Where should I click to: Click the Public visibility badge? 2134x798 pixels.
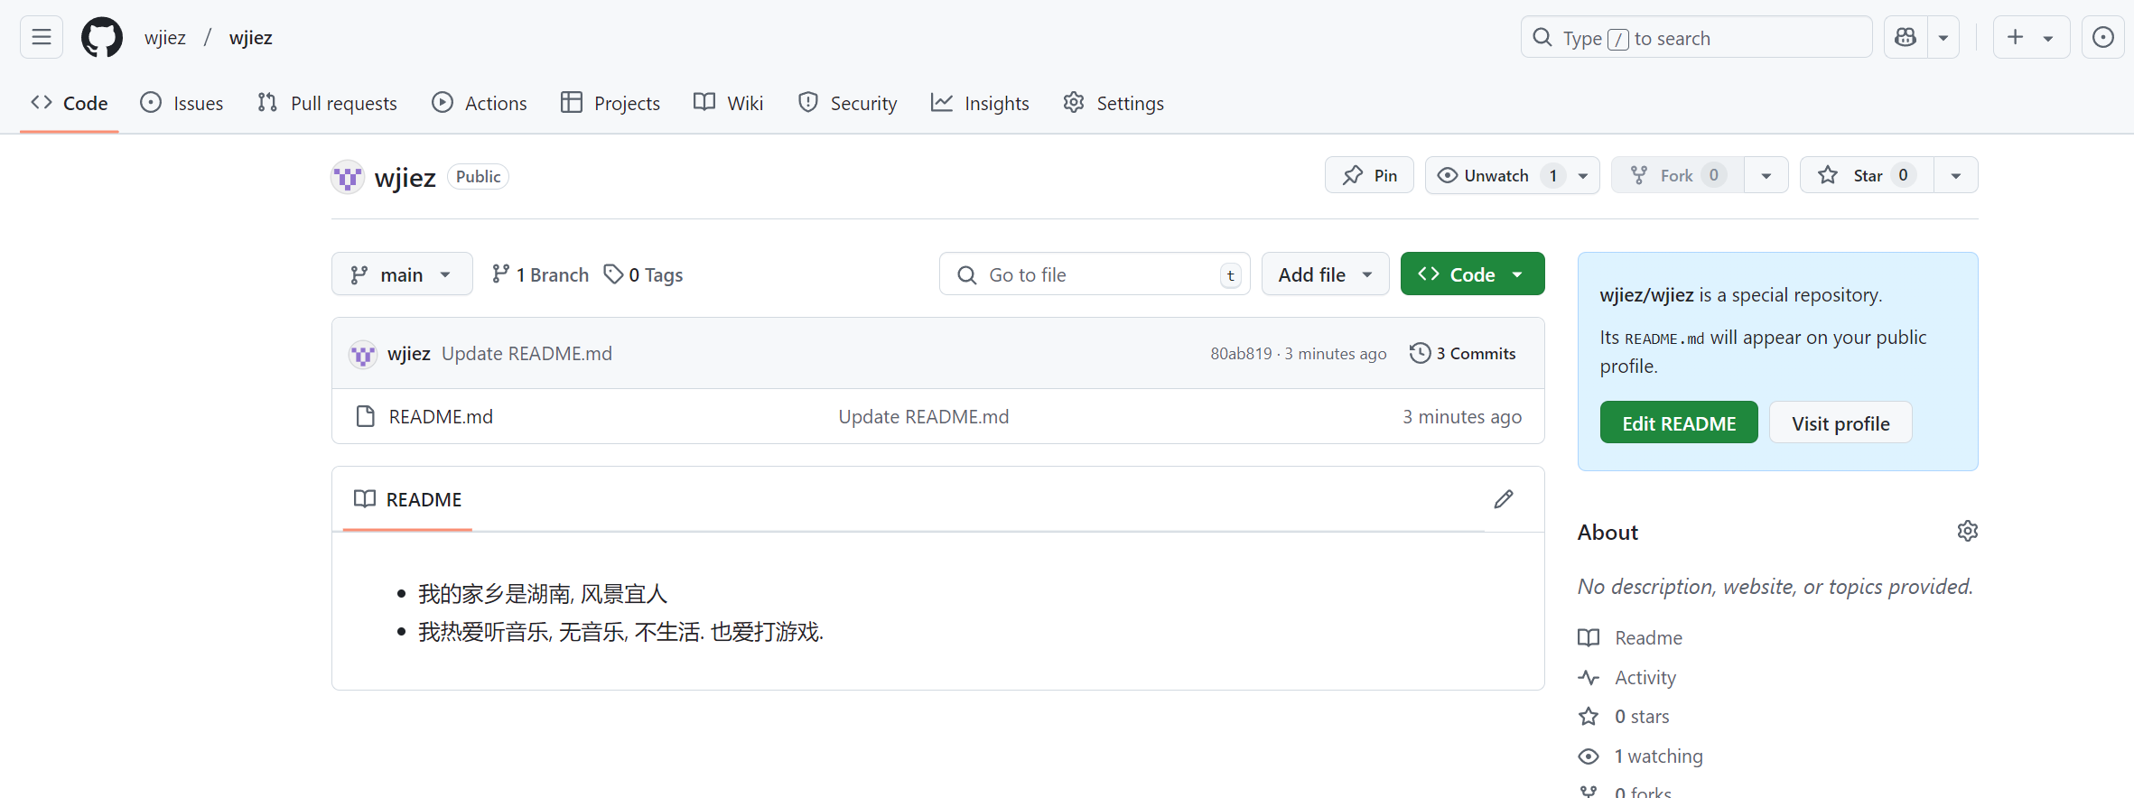pyautogui.click(x=478, y=177)
